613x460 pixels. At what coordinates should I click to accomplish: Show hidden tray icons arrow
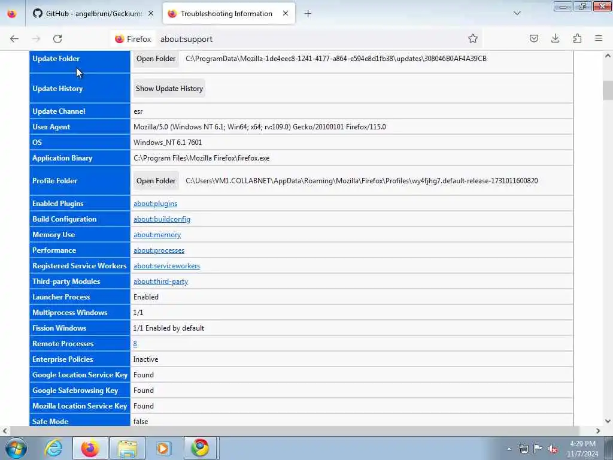[509, 449]
